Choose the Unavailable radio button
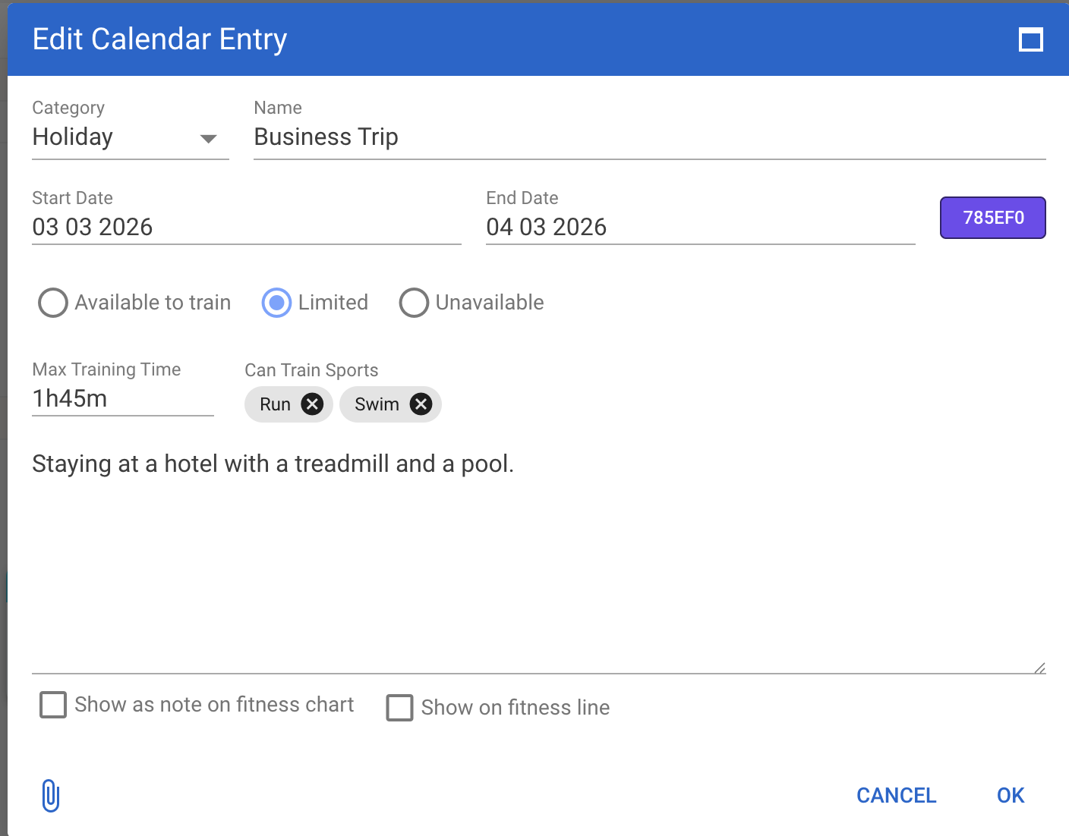1069x836 pixels. [x=414, y=303]
